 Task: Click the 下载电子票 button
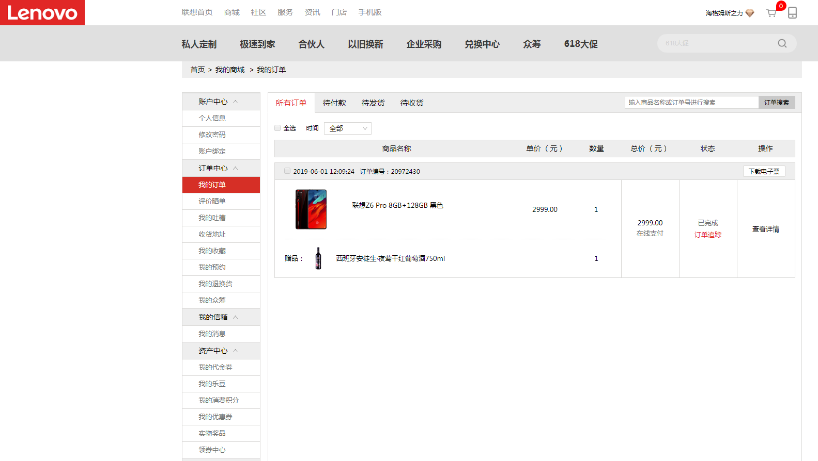(764, 171)
